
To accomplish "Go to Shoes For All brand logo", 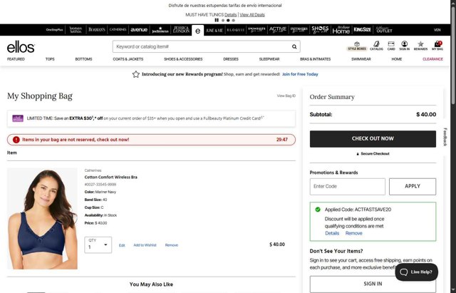I will pyautogui.click(x=320, y=30).
